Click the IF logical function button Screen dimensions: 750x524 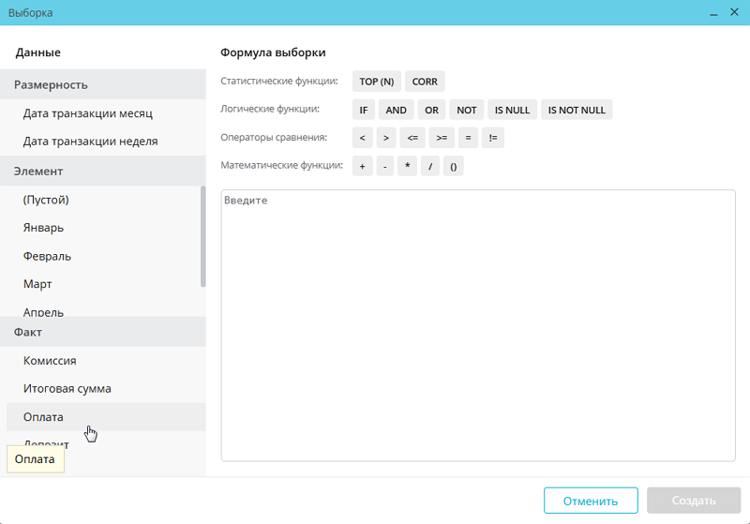point(363,110)
